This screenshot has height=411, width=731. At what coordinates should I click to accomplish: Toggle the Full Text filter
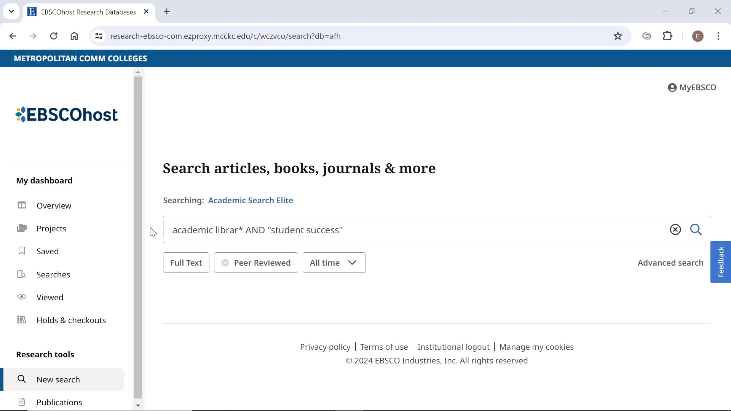pyautogui.click(x=186, y=263)
